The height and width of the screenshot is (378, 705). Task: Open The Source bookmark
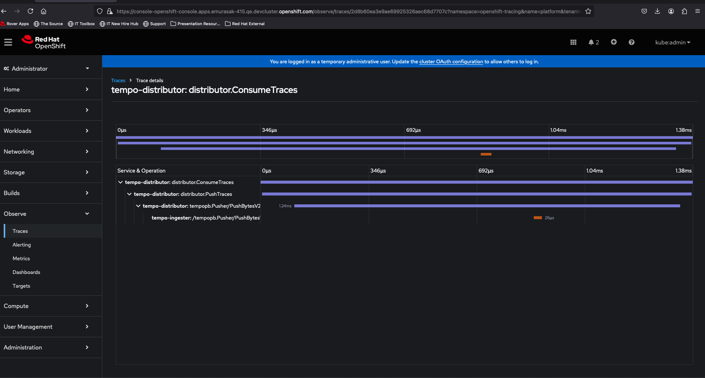(48, 24)
